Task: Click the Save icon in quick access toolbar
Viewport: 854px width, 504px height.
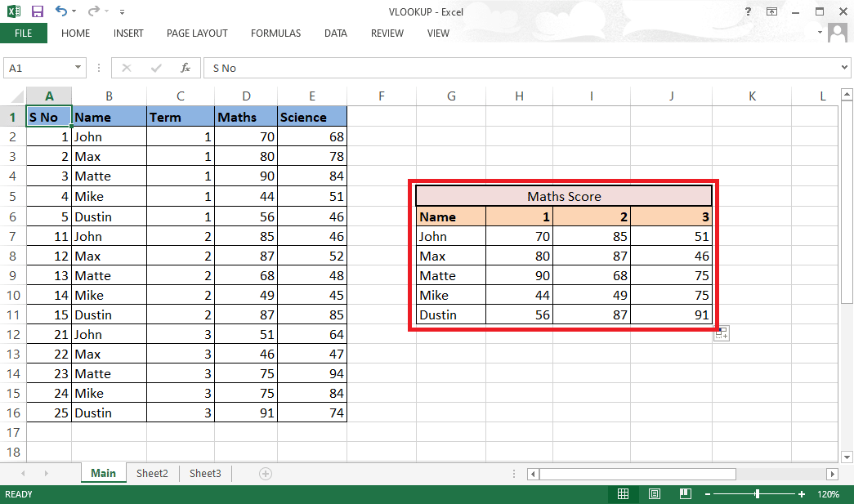Action: tap(37, 11)
